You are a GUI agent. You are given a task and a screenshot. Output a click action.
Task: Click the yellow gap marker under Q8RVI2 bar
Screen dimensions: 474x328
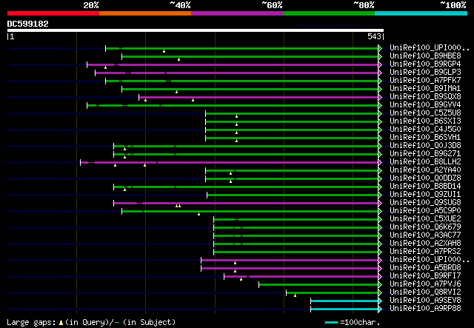[x=295, y=295]
